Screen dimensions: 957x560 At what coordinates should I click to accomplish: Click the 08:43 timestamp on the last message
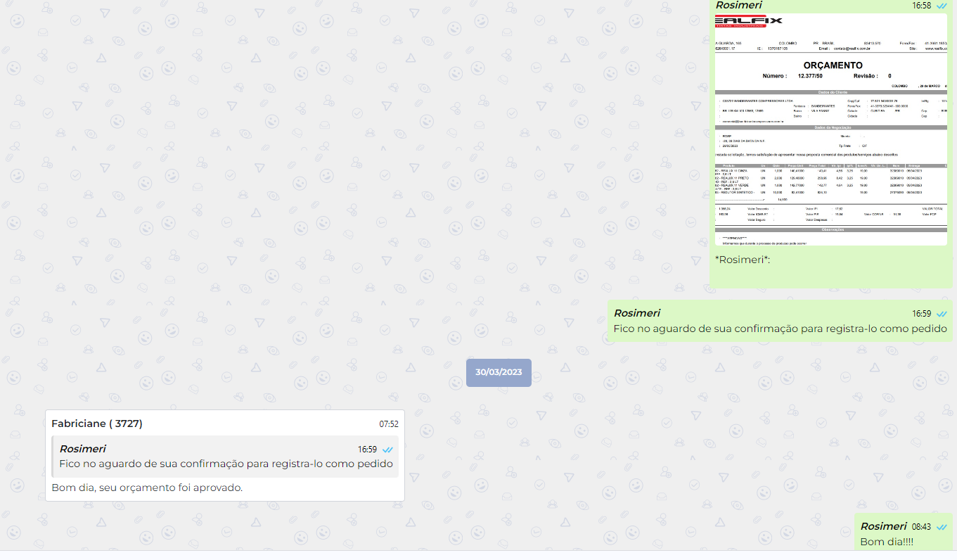click(x=921, y=526)
